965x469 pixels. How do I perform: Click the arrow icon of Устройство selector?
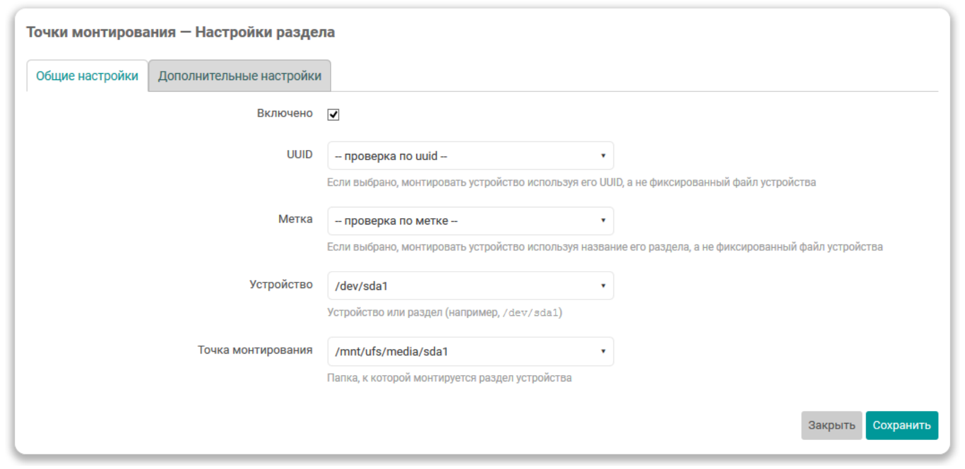click(603, 286)
